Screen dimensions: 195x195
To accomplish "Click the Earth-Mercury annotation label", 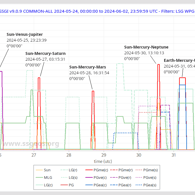I will (x=179, y=60).
